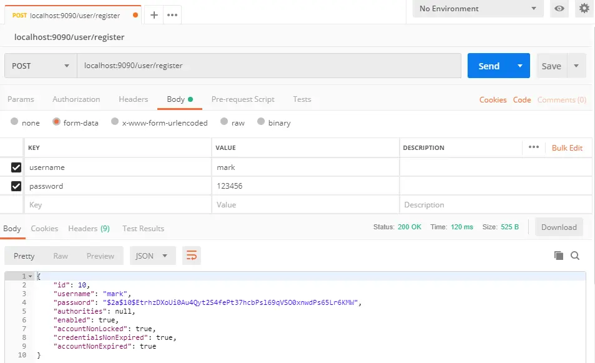Open a new request tab with plus icon

click(154, 15)
